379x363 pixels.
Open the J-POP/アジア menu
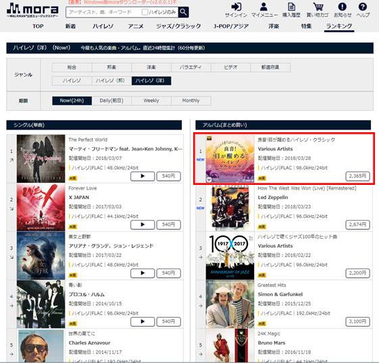231,26
